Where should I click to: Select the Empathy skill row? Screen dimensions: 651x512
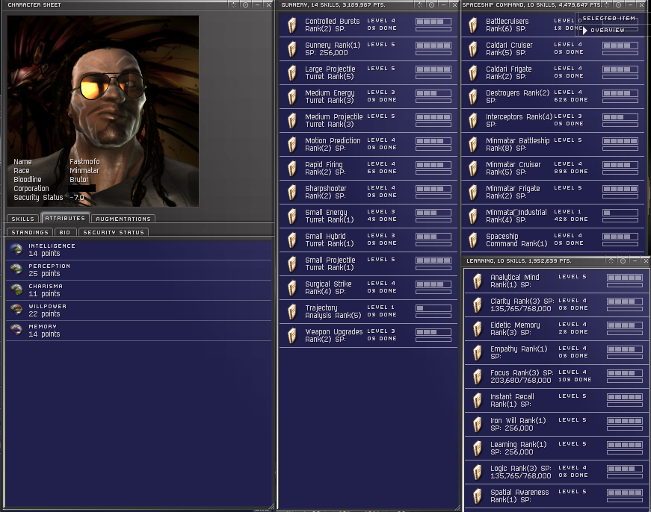click(556, 353)
